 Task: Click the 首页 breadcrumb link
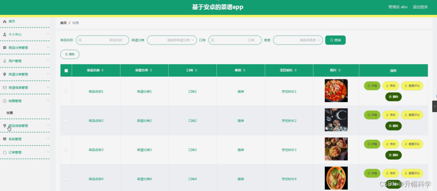pos(63,23)
